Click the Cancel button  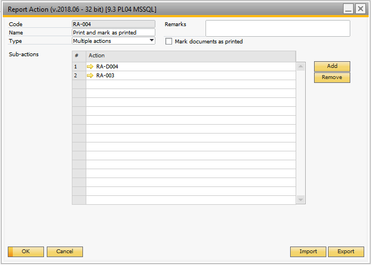coord(65,252)
